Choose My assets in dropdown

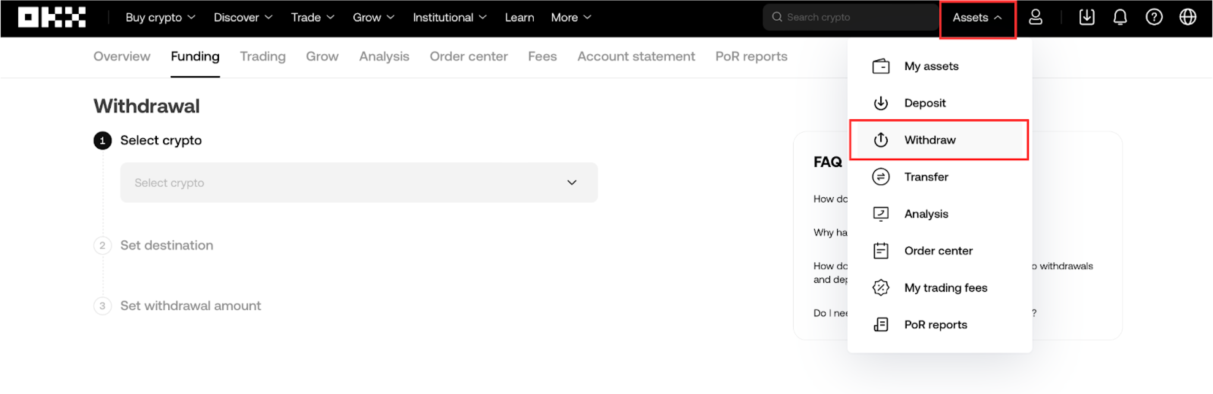(x=939, y=66)
